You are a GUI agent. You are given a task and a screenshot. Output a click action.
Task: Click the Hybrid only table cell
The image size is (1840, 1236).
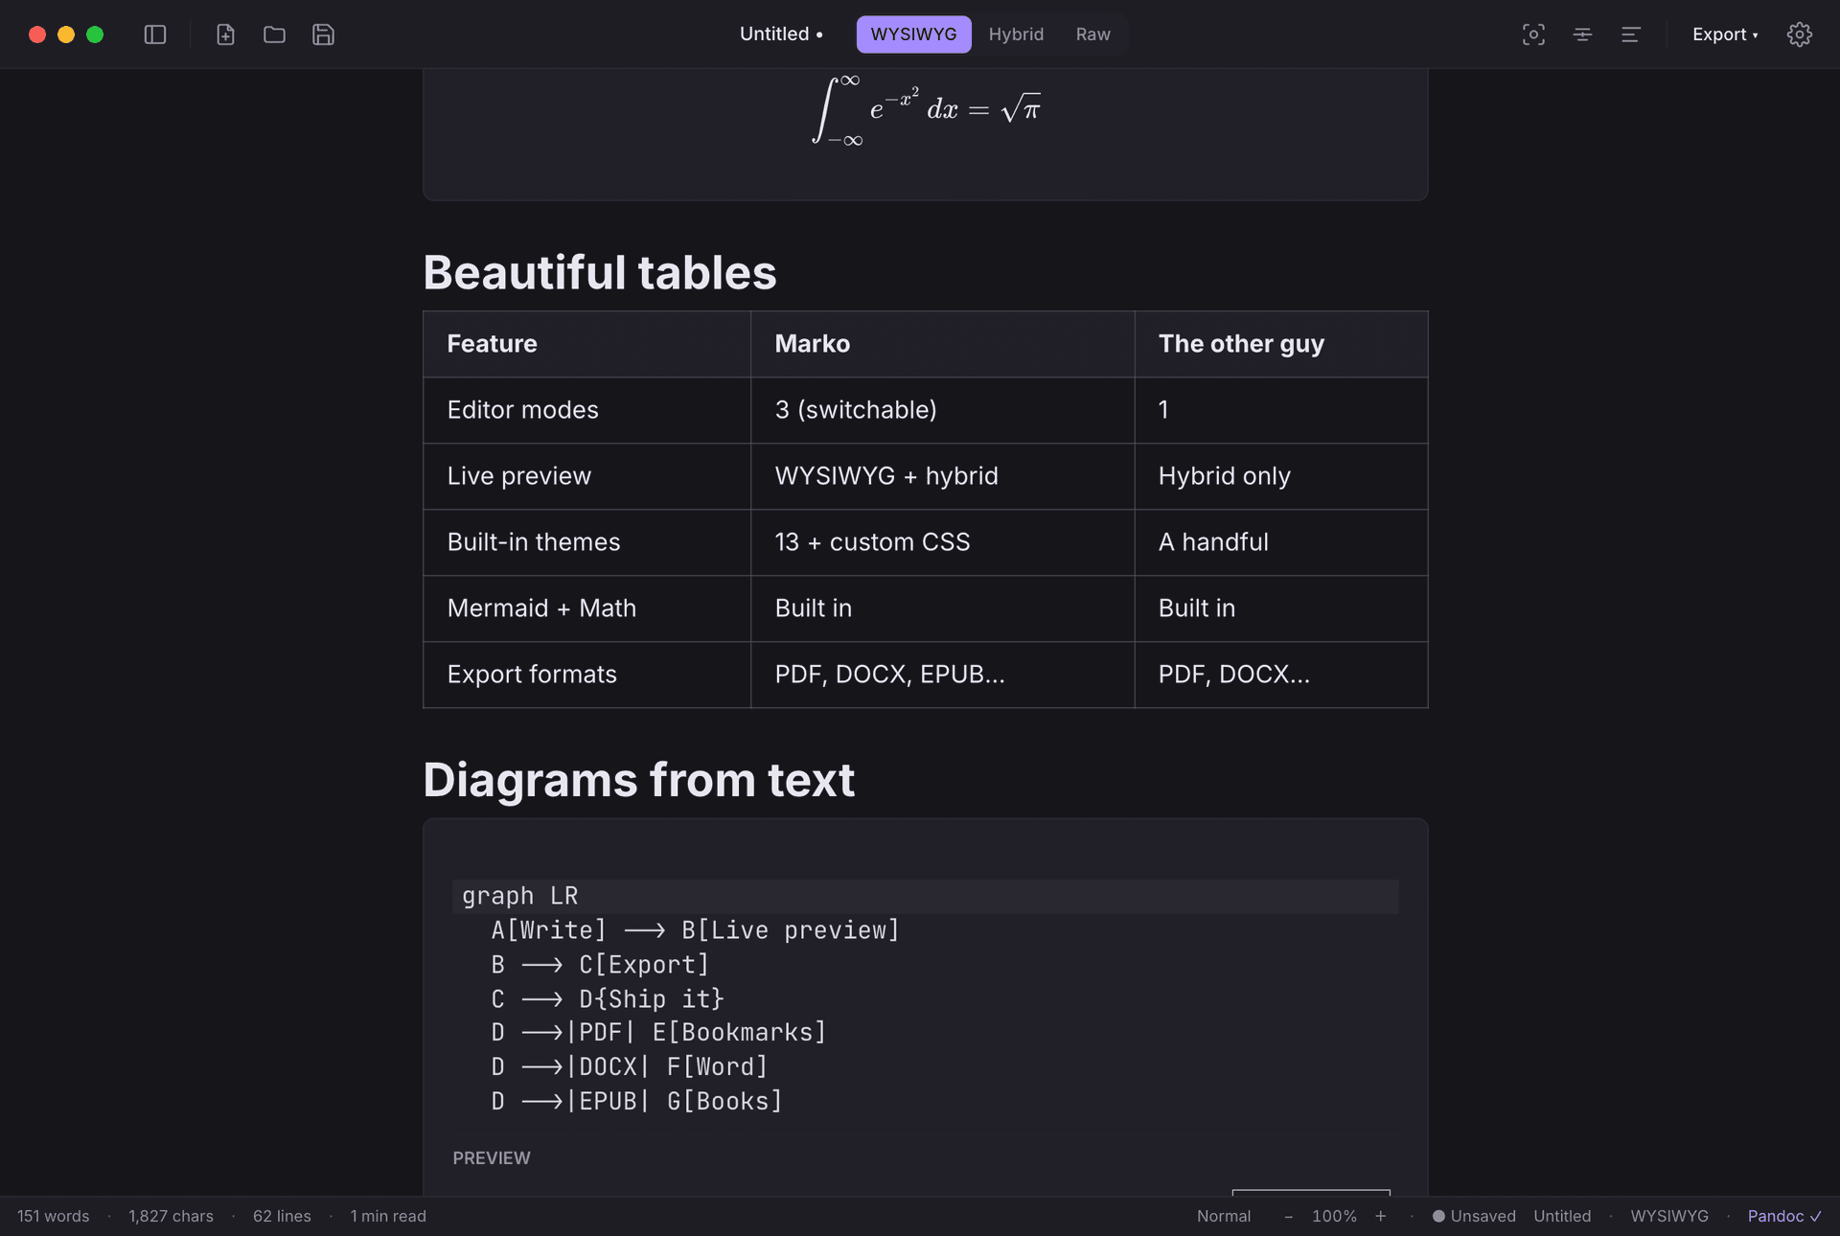(x=1281, y=476)
